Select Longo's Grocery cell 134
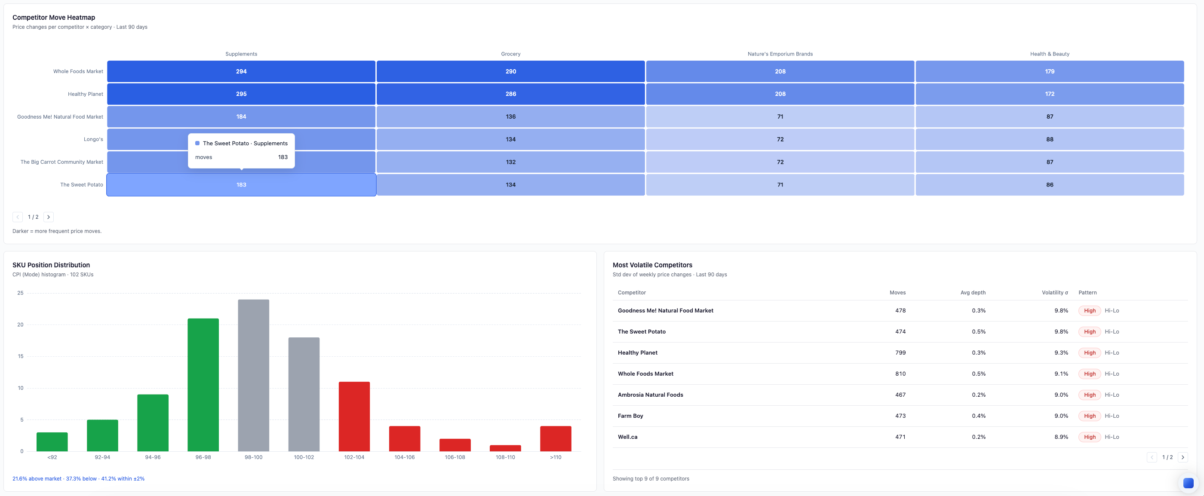1204x496 pixels. pos(510,139)
